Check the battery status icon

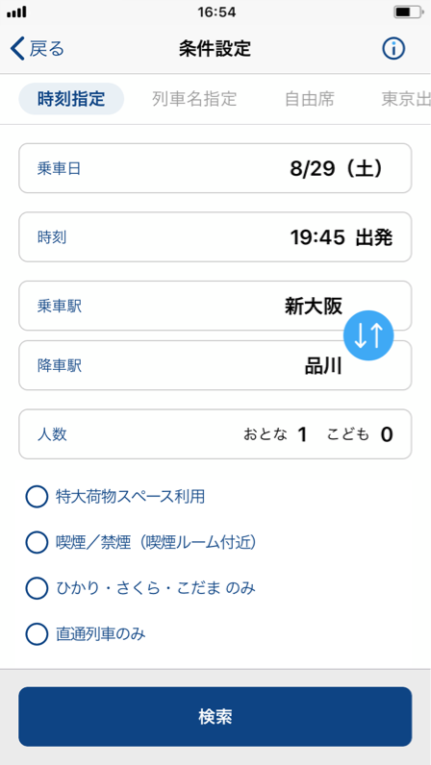tap(409, 12)
